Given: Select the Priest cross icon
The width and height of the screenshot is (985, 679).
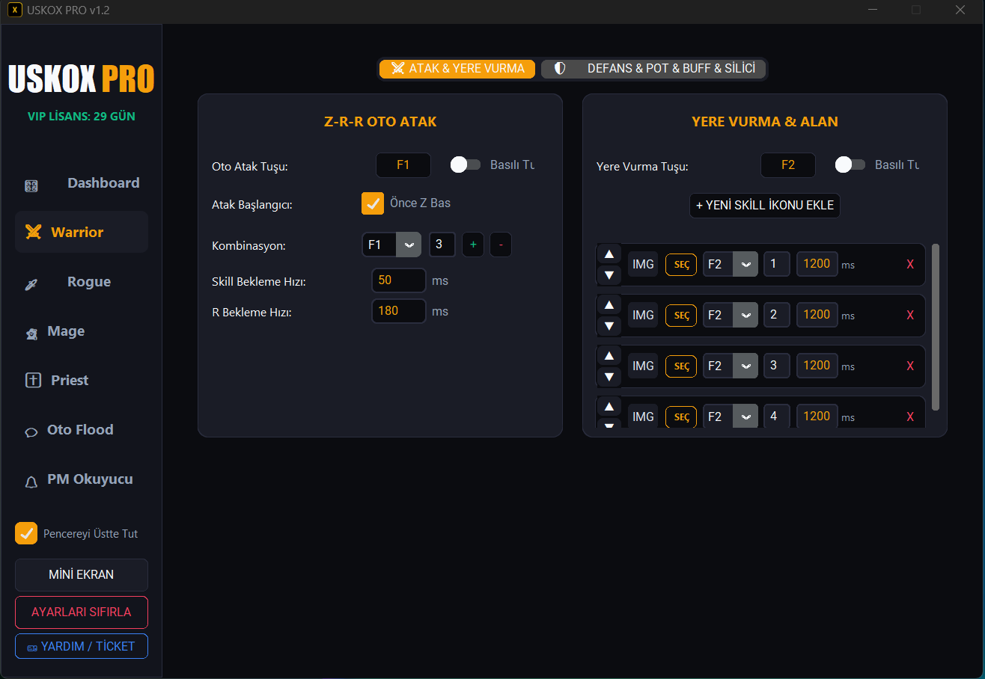Looking at the screenshot, I should tap(33, 381).
